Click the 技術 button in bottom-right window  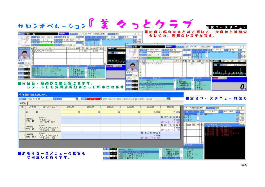[x=106, y=153]
